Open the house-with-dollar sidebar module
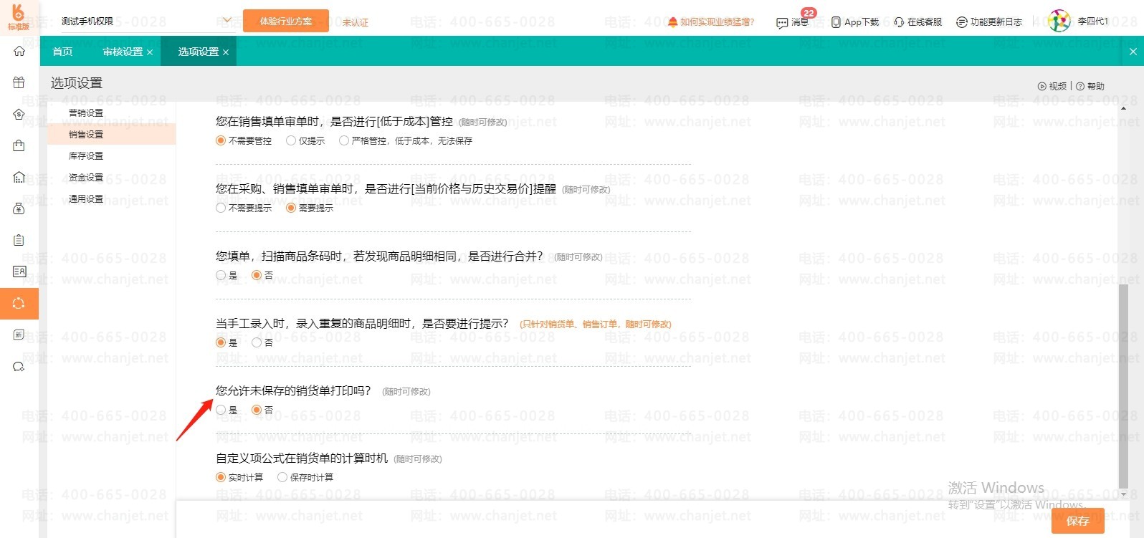The width and height of the screenshot is (1144, 538). click(19, 114)
